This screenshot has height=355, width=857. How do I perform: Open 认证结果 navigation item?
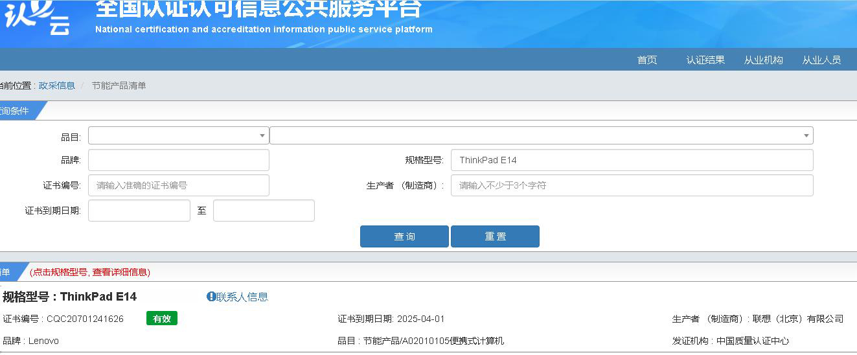[x=705, y=60]
